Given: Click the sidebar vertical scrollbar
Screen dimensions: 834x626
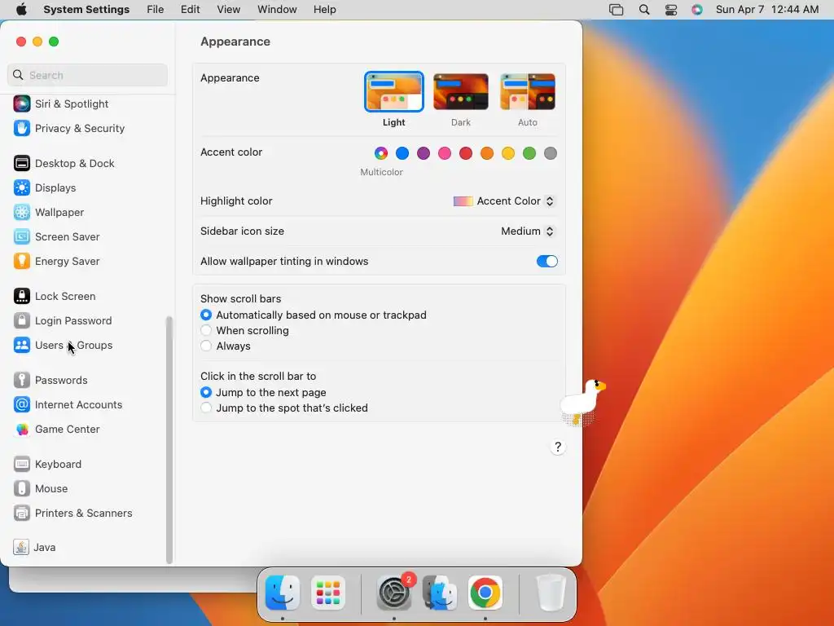Looking at the screenshot, I should coord(169,439).
